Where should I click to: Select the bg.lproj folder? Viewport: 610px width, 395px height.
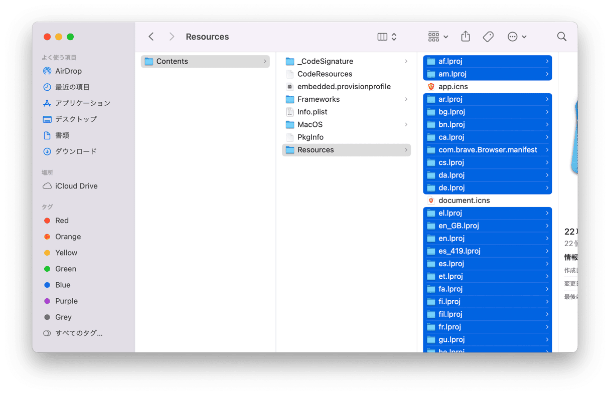click(x=488, y=112)
